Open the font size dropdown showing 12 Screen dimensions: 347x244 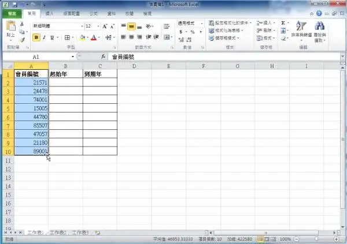(98, 27)
